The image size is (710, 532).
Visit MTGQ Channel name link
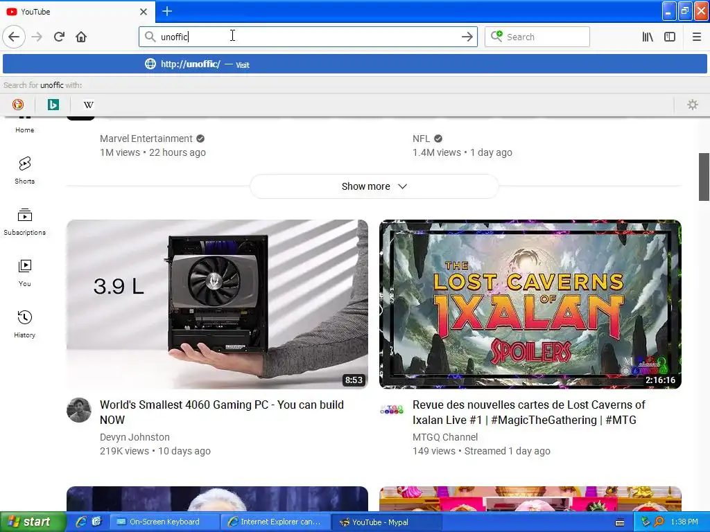coord(444,437)
